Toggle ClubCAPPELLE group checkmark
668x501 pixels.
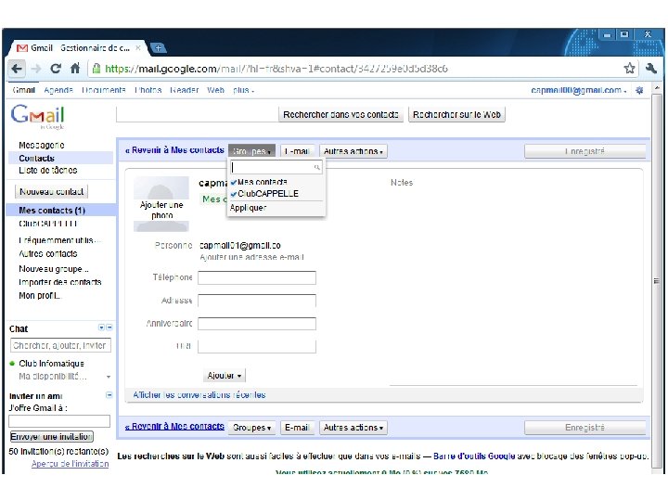pyautogui.click(x=234, y=194)
